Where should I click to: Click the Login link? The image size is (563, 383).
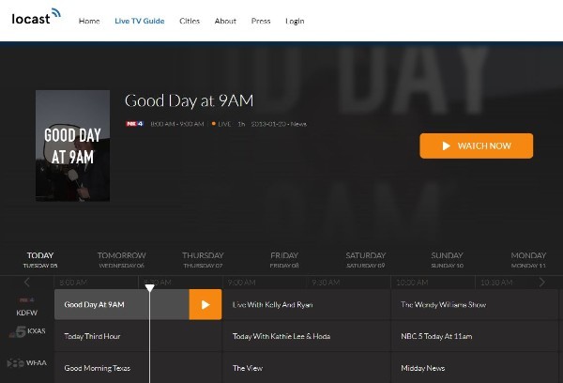[295, 22]
